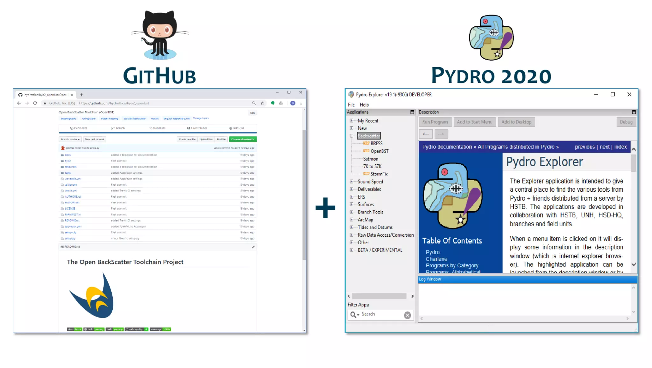The width and height of the screenshot is (652, 368).
Task: Click the docs status badge in the README
Action: (74, 329)
